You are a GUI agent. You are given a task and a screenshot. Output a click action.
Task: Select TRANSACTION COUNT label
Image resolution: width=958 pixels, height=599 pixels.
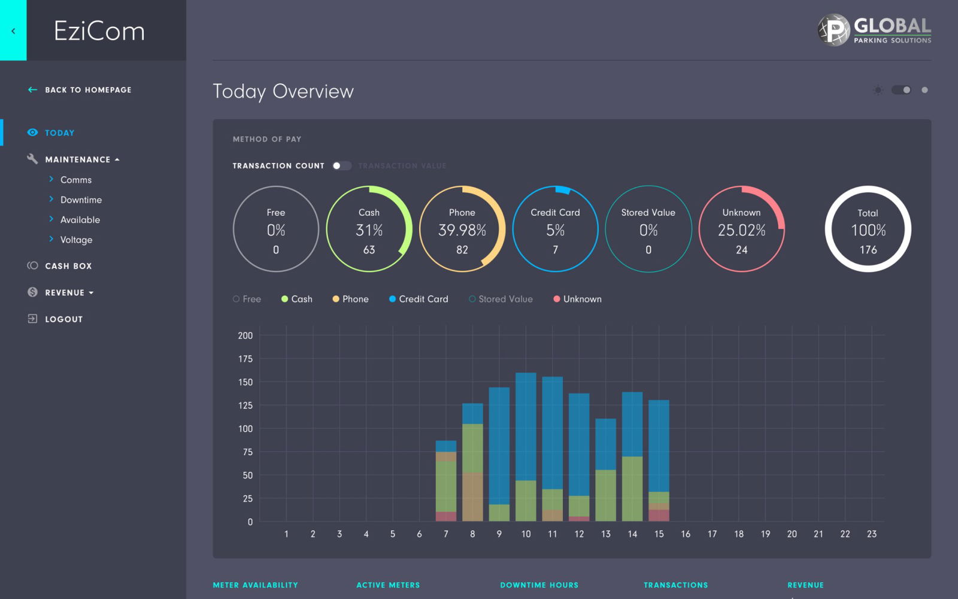point(278,166)
